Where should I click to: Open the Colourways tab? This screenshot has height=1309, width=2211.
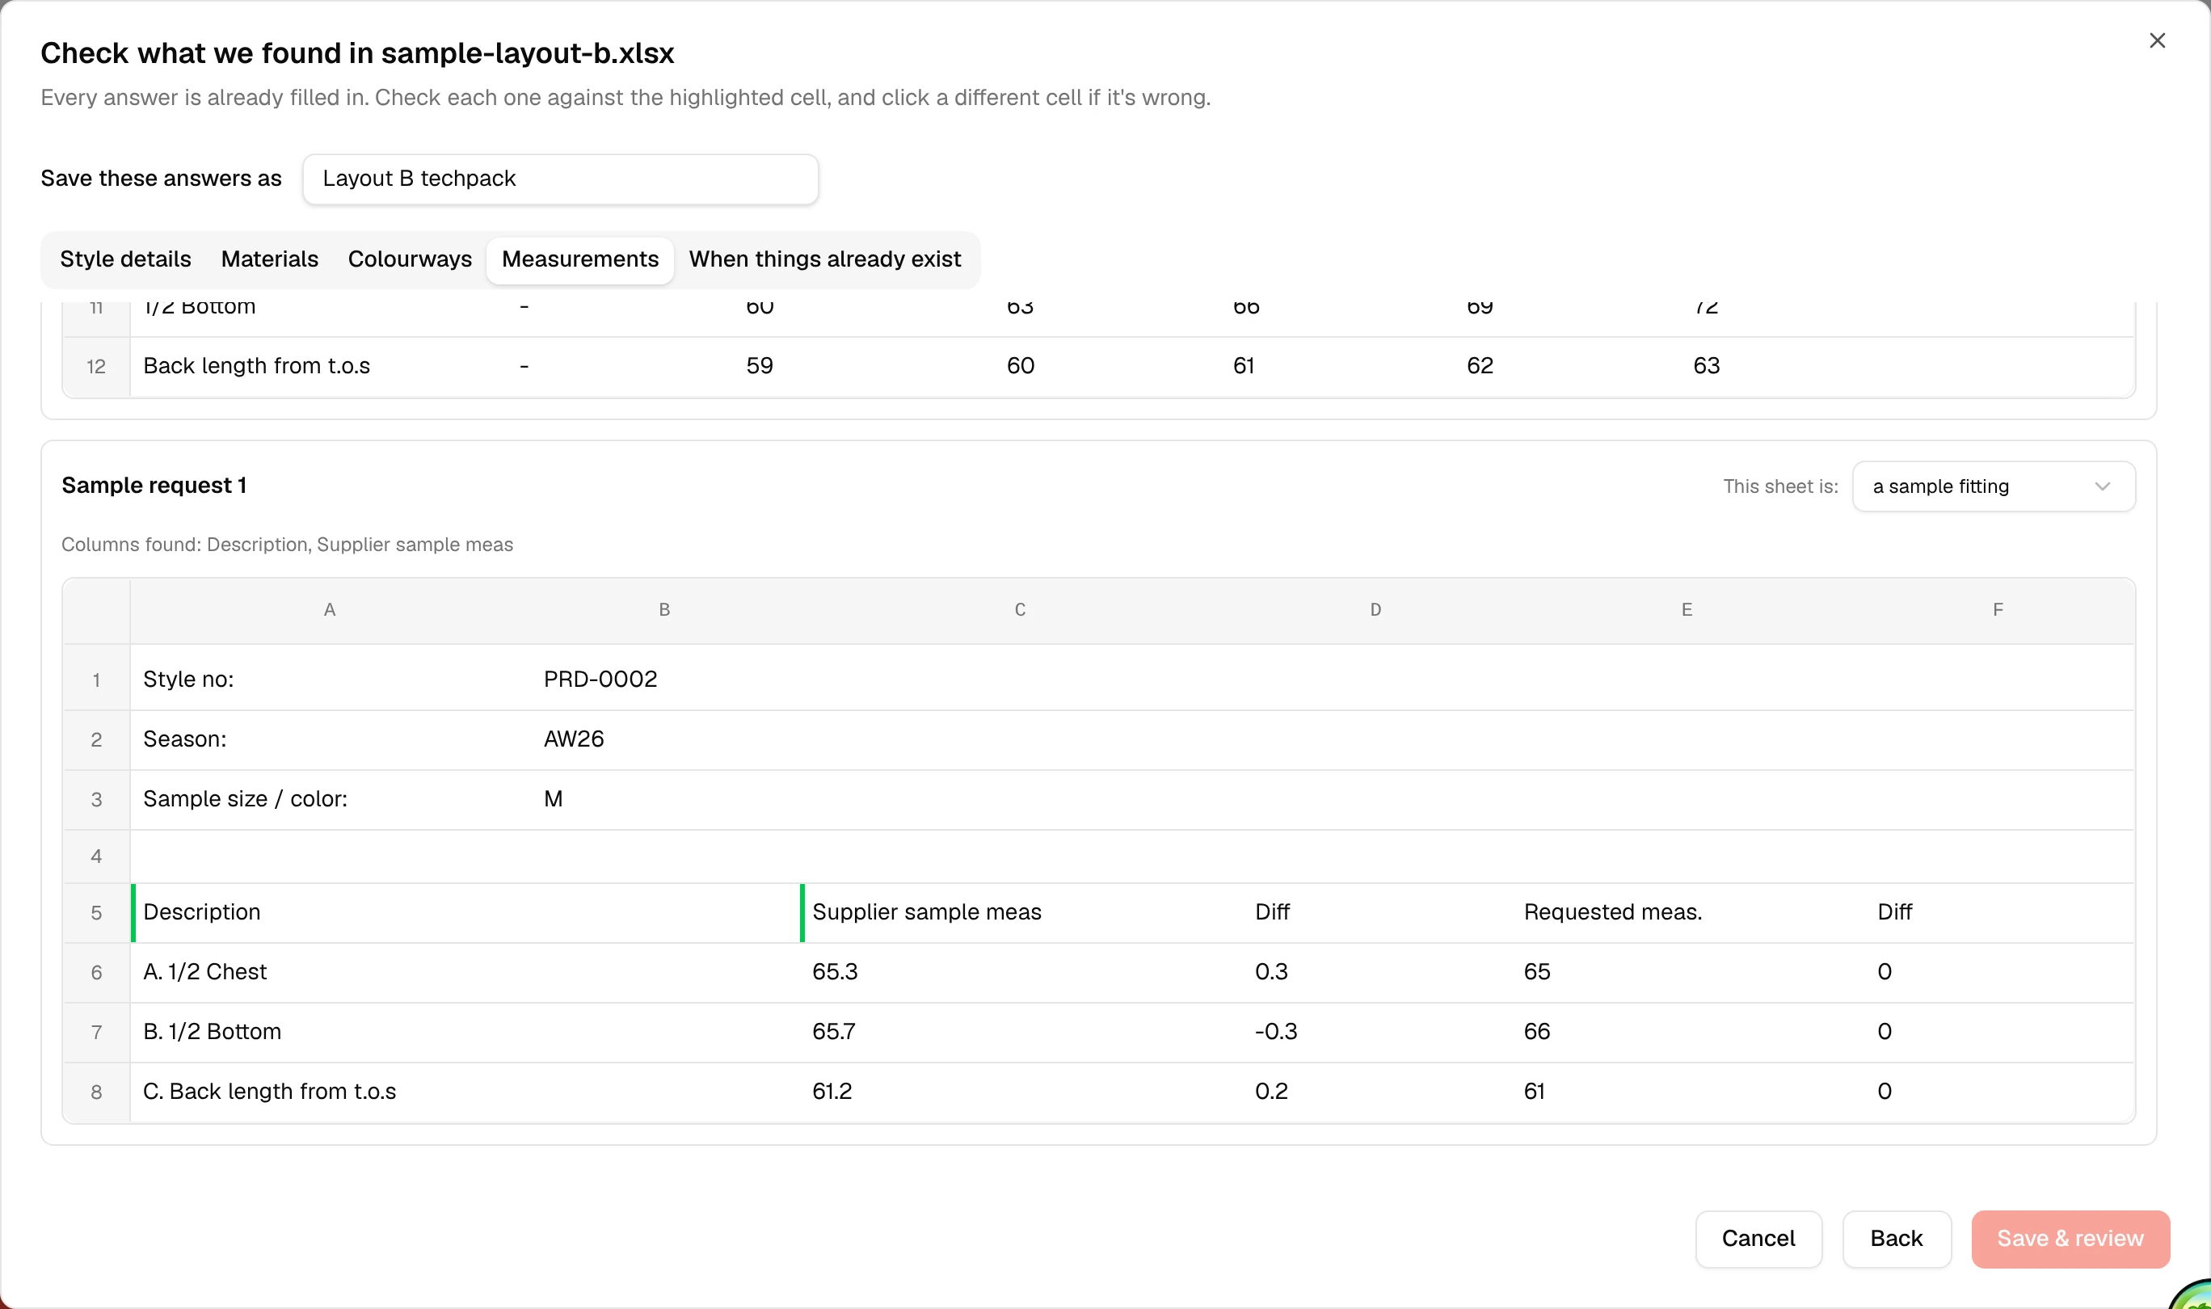tap(410, 259)
